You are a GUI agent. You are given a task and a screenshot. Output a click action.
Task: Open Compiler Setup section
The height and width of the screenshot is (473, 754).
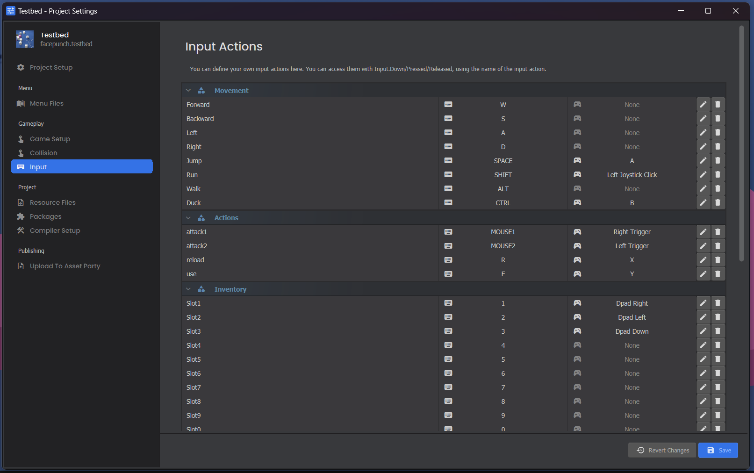click(x=55, y=230)
